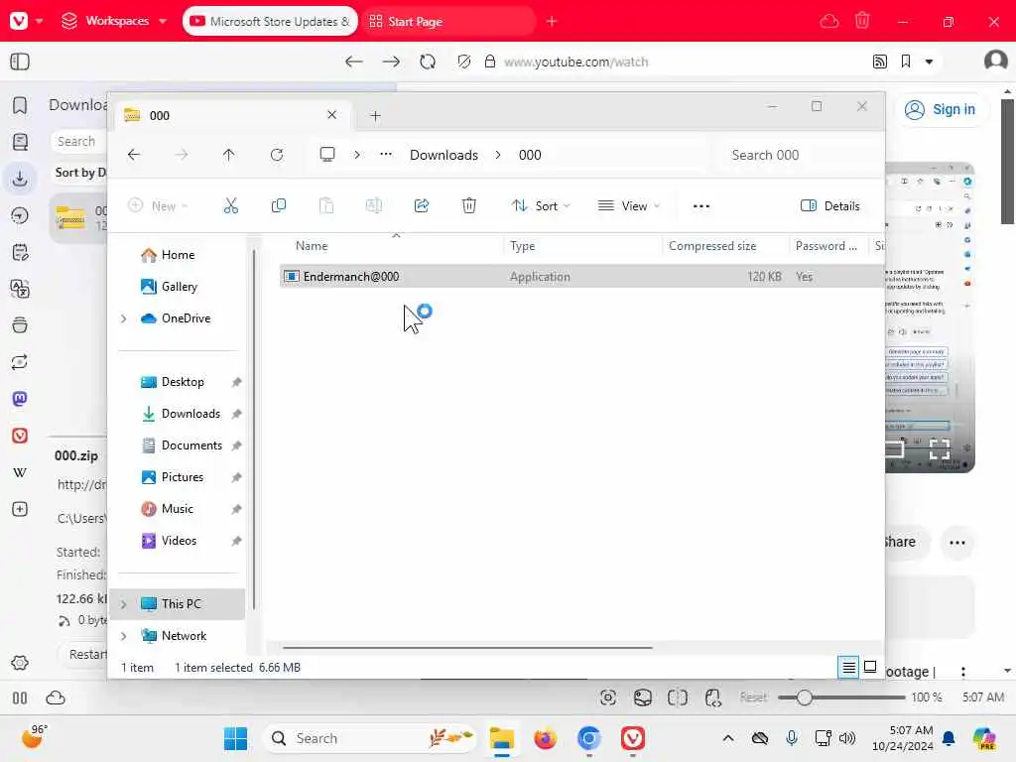Open the Sort dropdown
This screenshot has height=762, width=1016.
pos(541,206)
